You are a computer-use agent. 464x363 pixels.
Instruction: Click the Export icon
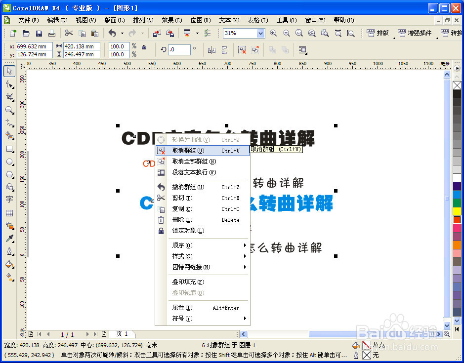click(170, 33)
